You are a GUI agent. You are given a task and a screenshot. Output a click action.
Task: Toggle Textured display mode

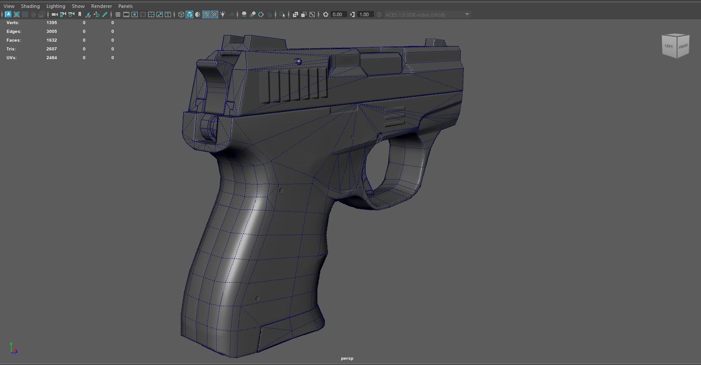[214, 14]
